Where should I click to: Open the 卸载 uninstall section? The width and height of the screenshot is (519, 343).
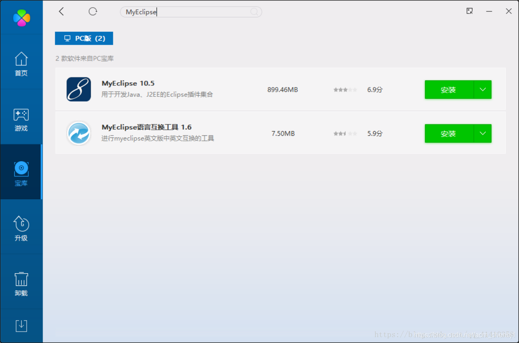pos(21,283)
